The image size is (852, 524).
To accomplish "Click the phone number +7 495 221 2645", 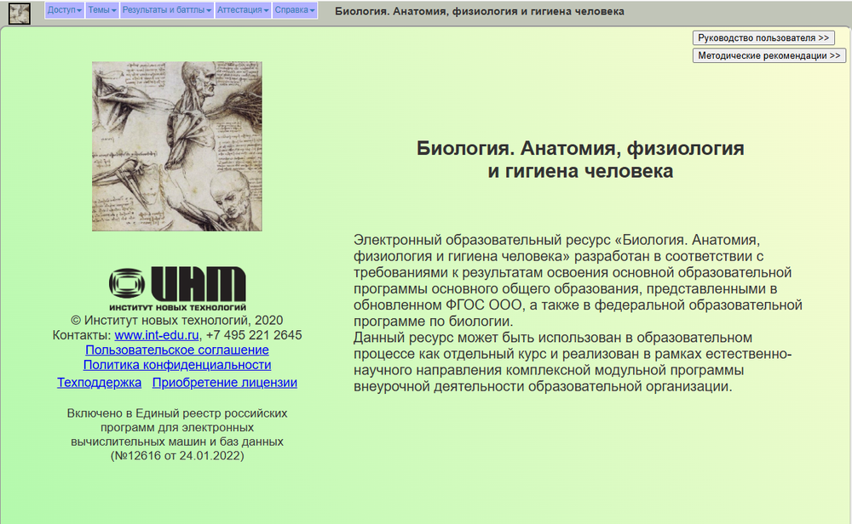I will [254, 335].
